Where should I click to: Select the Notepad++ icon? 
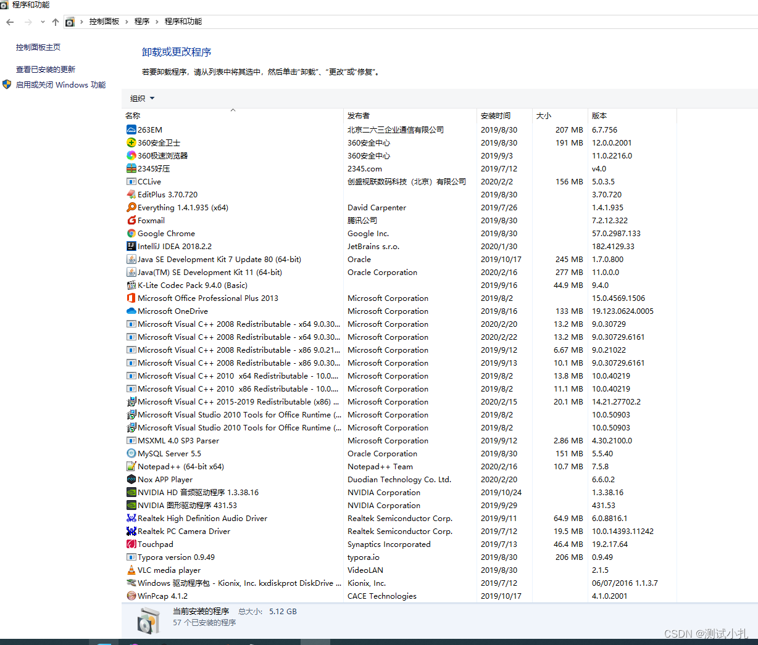click(x=131, y=466)
